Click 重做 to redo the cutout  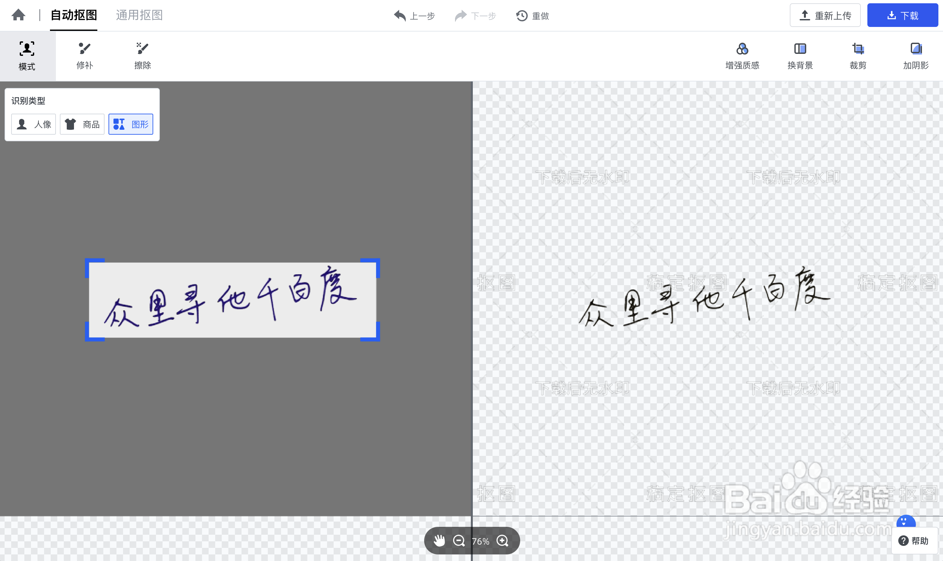click(x=532, y=16)
